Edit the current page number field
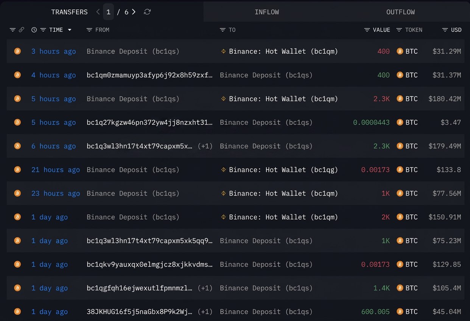 pyautogui.click(x=108, y=12)
